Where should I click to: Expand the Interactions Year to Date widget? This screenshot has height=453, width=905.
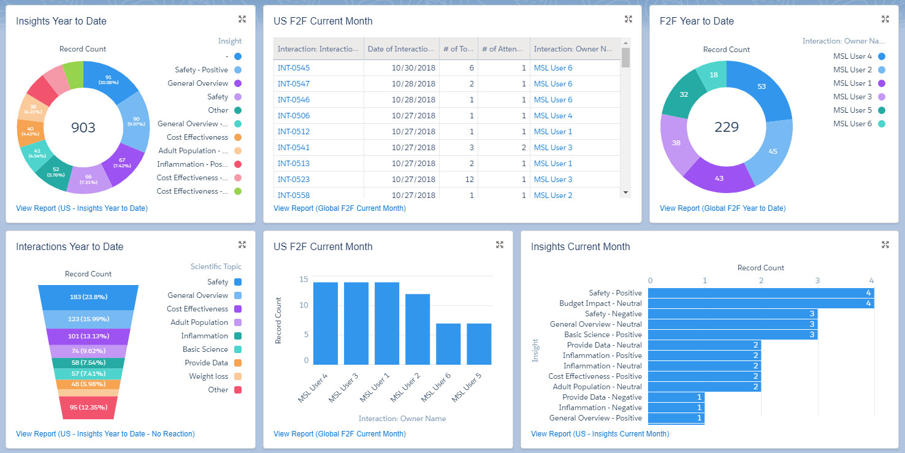click(x=242, y=244)
